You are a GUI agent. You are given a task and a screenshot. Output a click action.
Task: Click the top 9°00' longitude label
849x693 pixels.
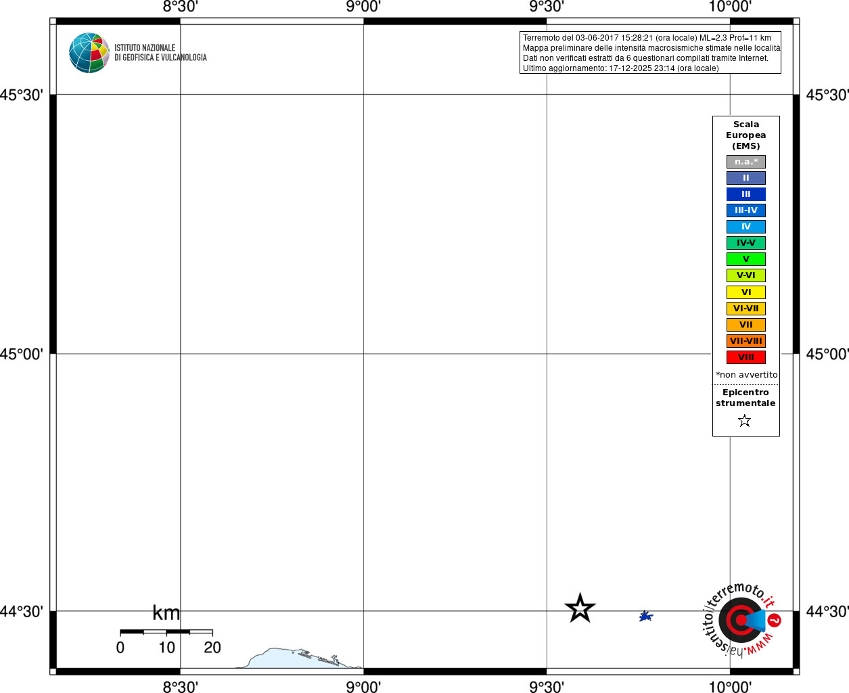pos(363,7)
